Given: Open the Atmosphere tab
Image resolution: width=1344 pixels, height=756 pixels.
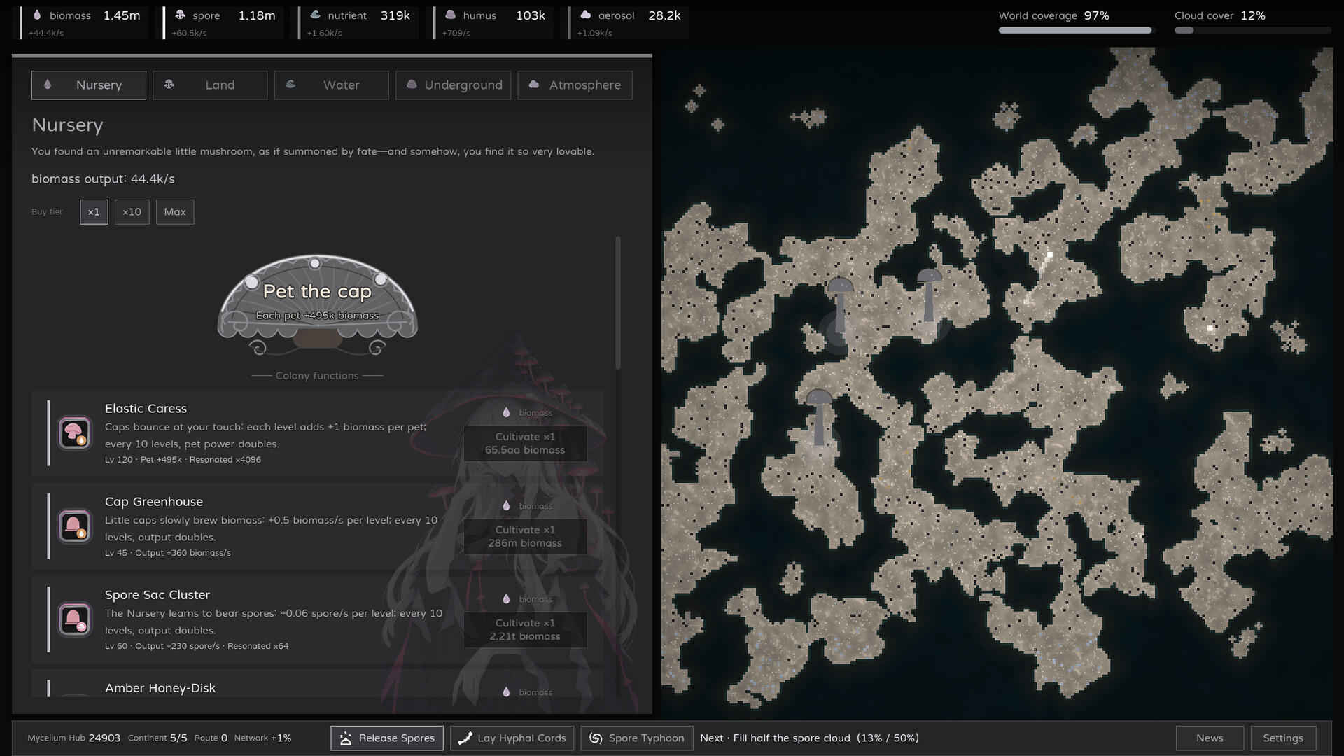Looking at the screenshot, I should coord(575,85).
